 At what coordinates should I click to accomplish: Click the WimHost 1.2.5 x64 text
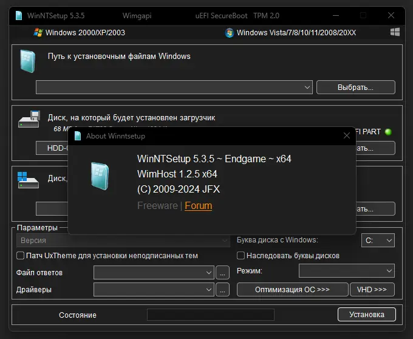(177, 174)
